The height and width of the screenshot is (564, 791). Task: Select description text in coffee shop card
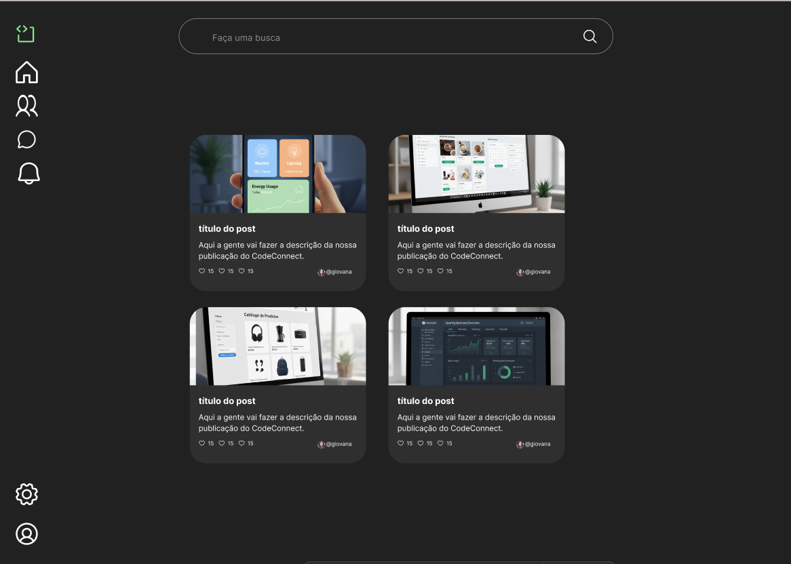coord(476,251)
